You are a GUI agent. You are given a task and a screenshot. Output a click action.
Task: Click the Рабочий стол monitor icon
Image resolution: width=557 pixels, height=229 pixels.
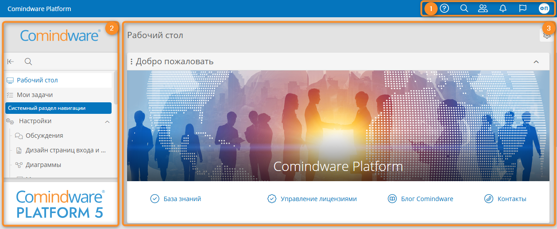pyautogui.click(x=10, y=80)
